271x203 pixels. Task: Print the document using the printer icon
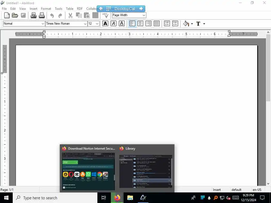(x=42, y=15)
